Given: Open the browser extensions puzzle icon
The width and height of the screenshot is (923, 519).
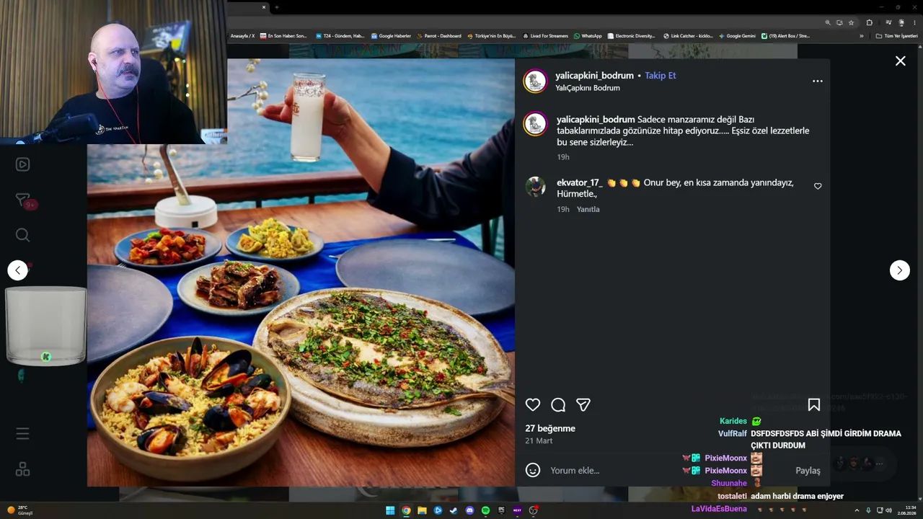Looking at the screenshot, I should click(870, 22).
